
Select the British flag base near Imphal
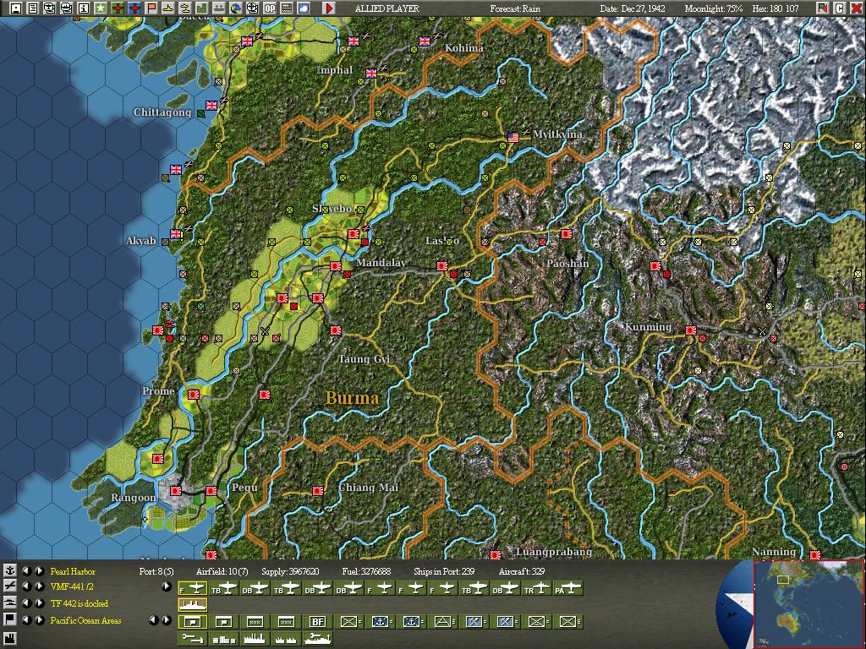371,74
